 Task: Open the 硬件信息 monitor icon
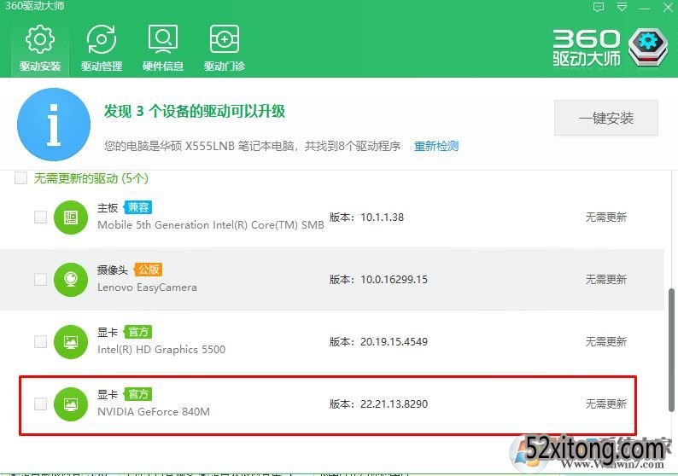[163, 39]
